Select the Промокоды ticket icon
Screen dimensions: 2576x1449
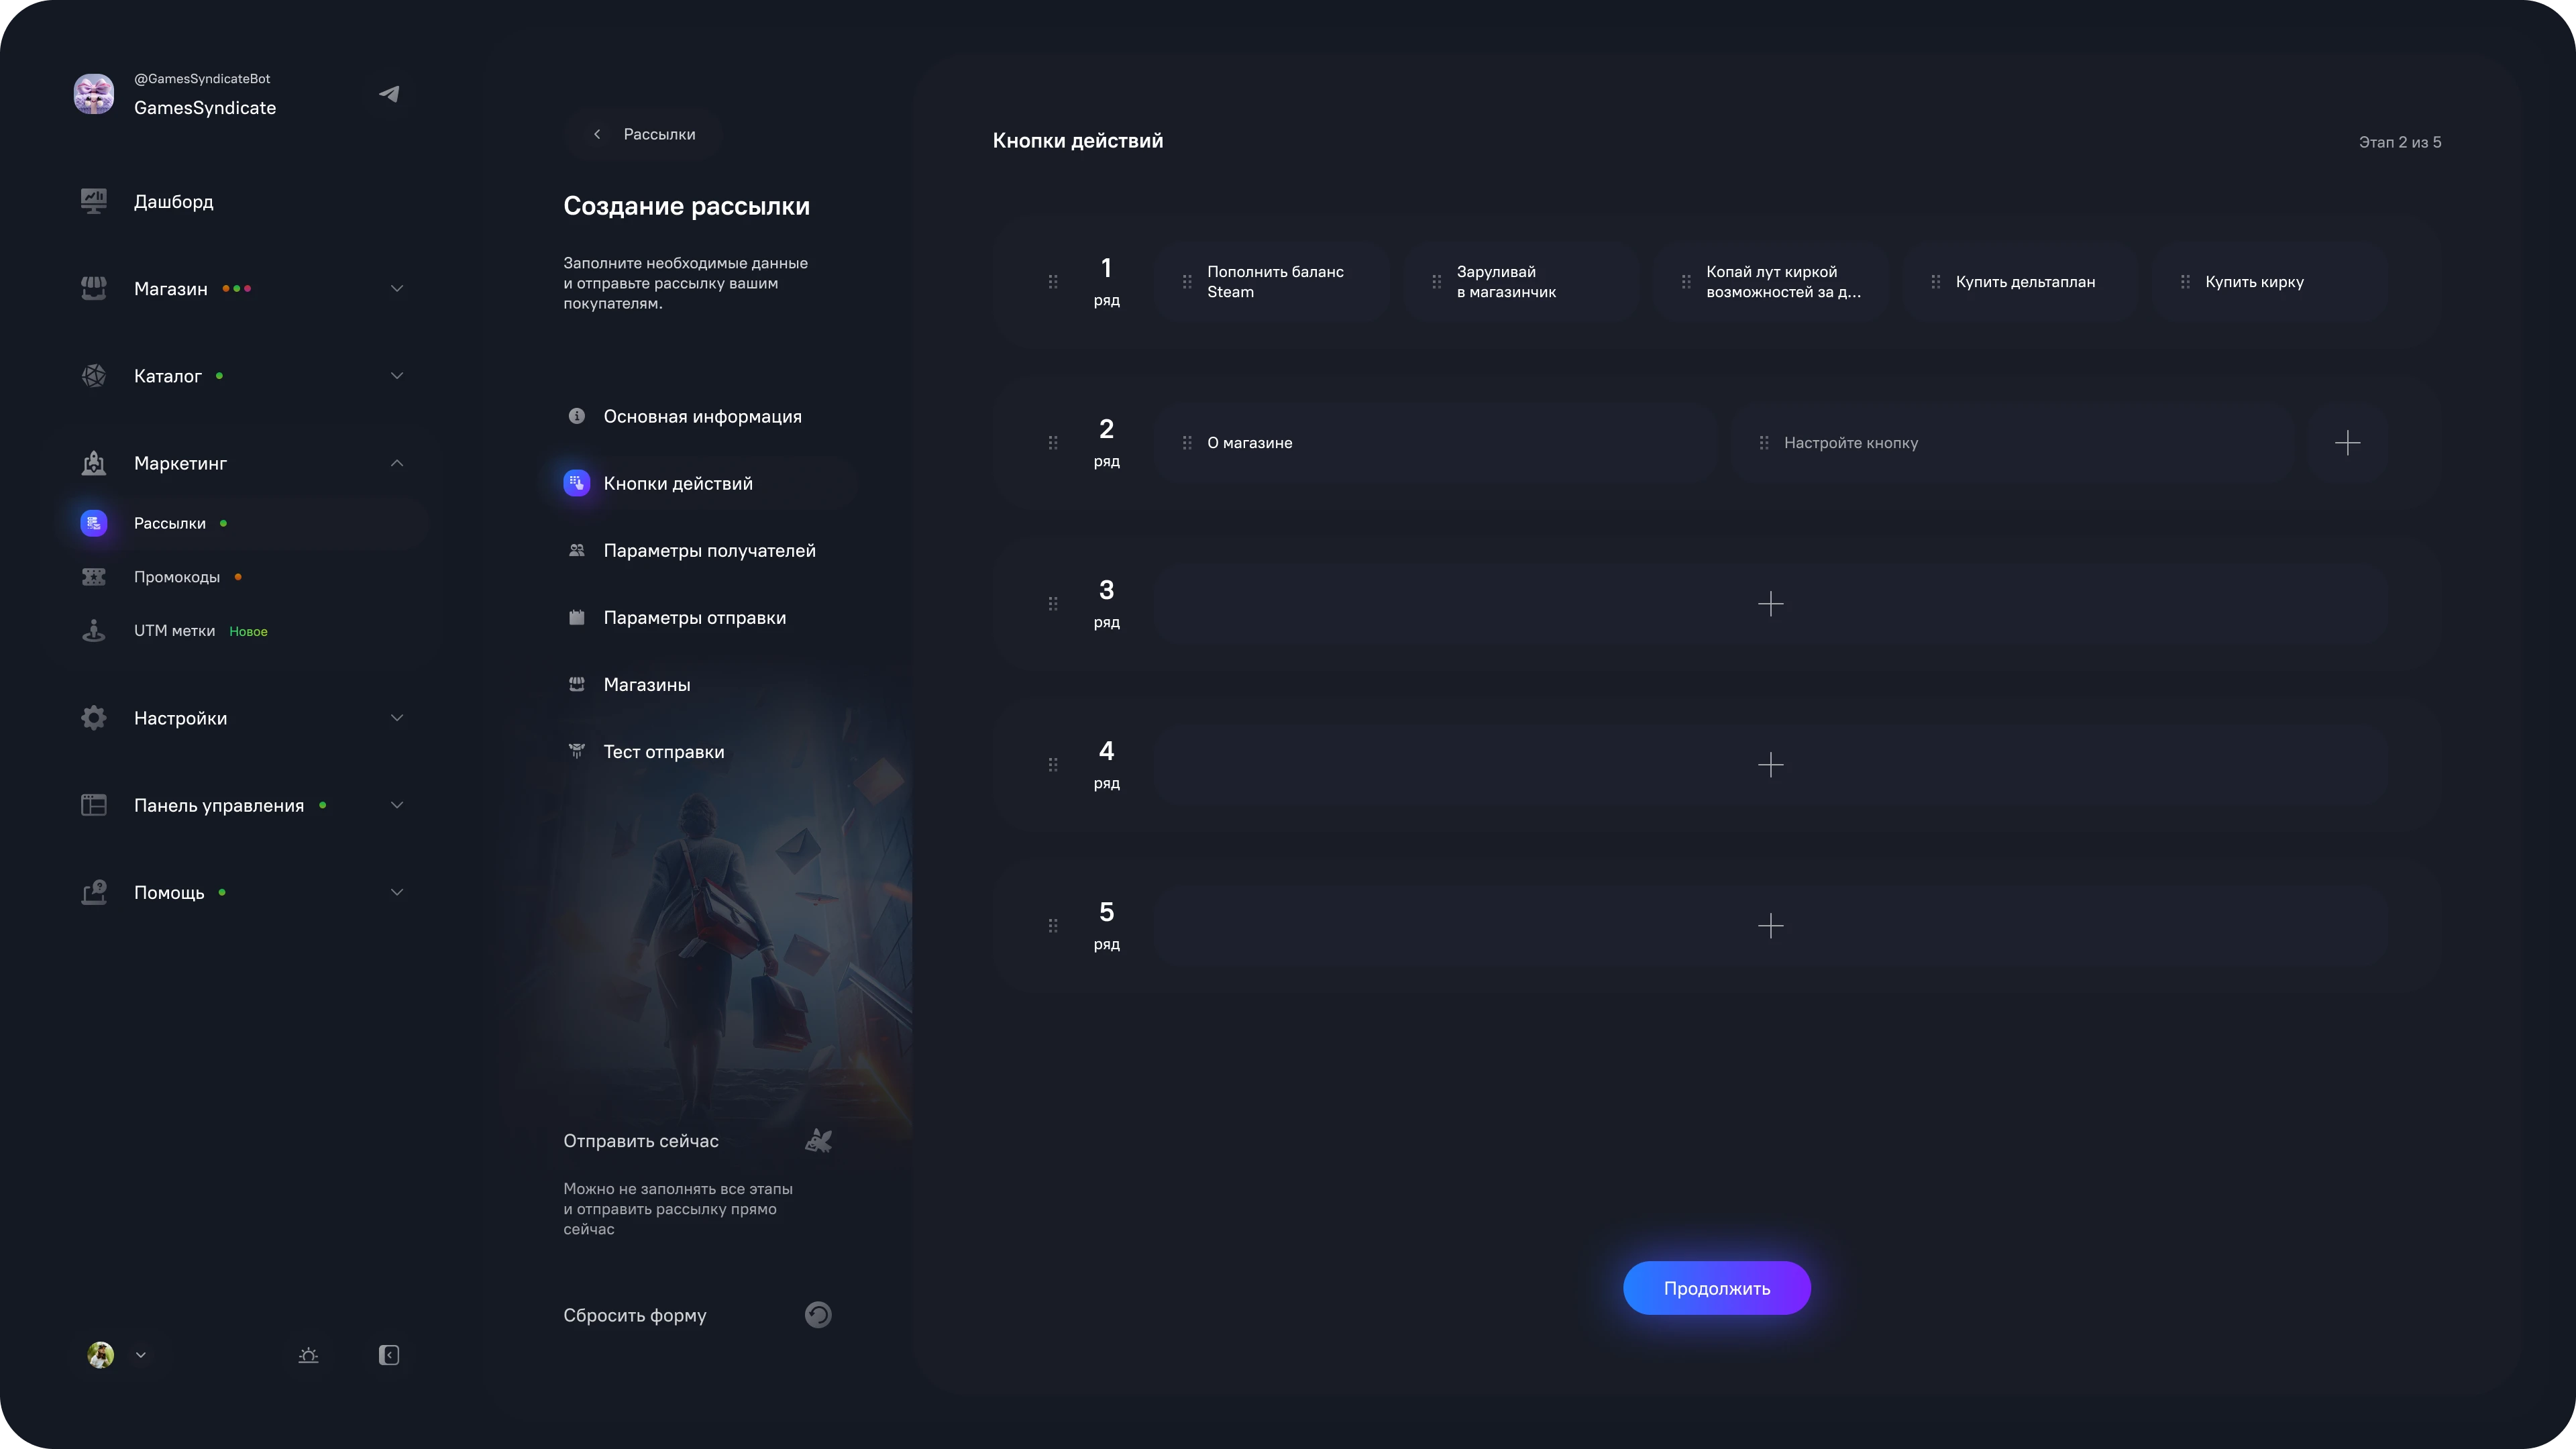pos(94,577)
